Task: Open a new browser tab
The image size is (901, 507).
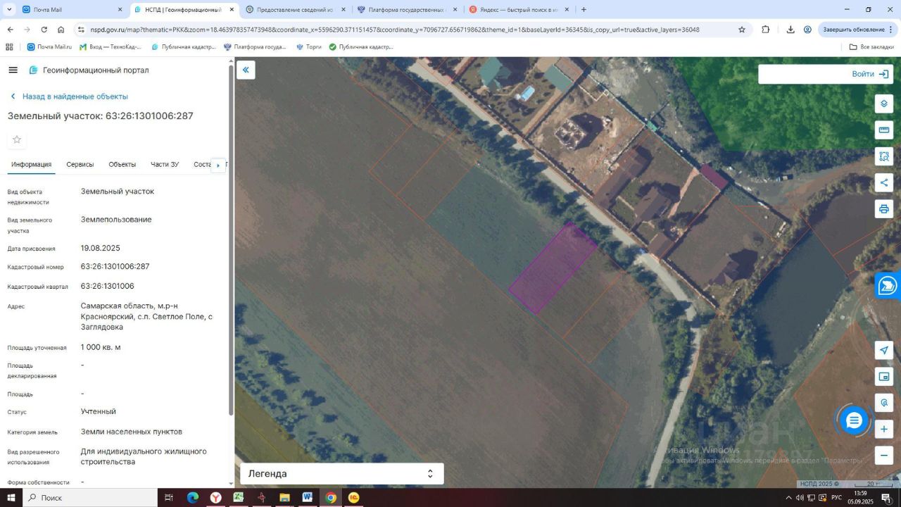Action: (x=584, y=10)
